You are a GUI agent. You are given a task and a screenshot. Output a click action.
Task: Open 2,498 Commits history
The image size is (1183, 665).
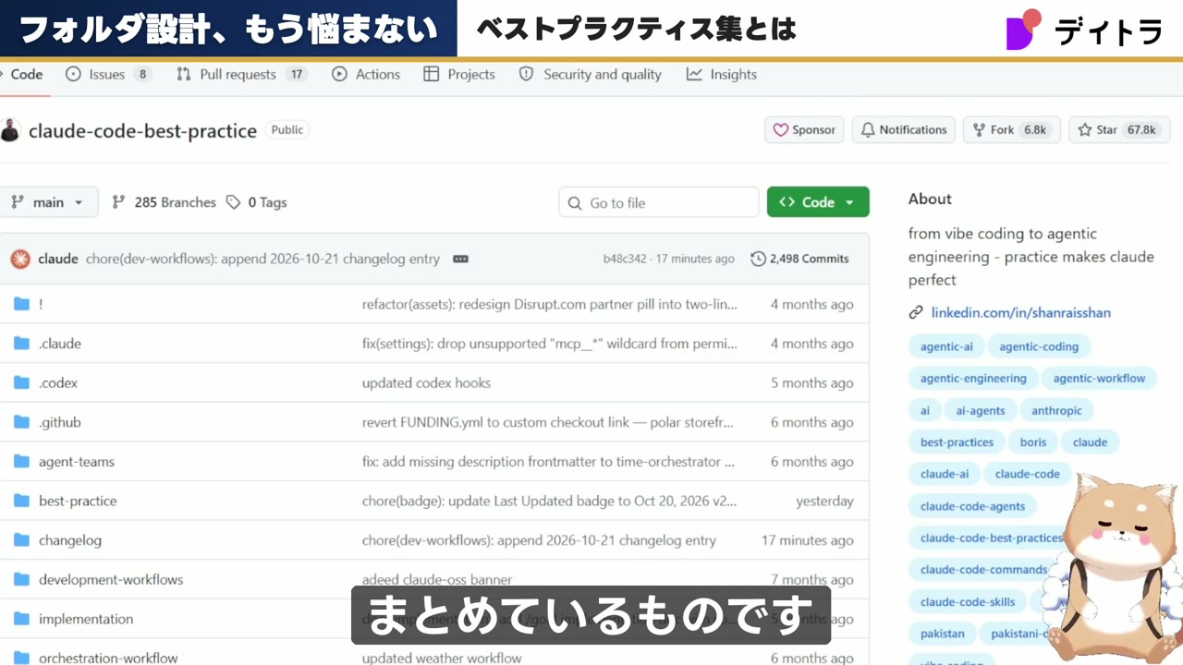[x=799, y=259]
